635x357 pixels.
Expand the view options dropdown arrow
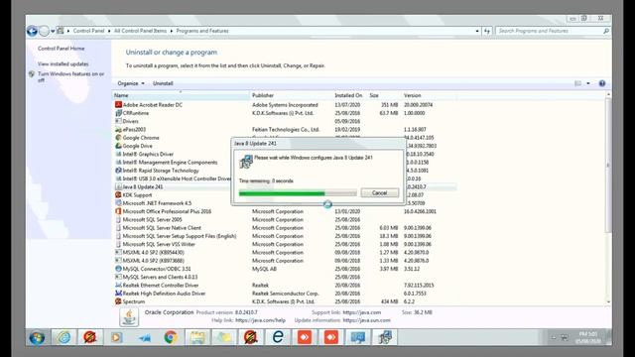(x=588, y=83)
